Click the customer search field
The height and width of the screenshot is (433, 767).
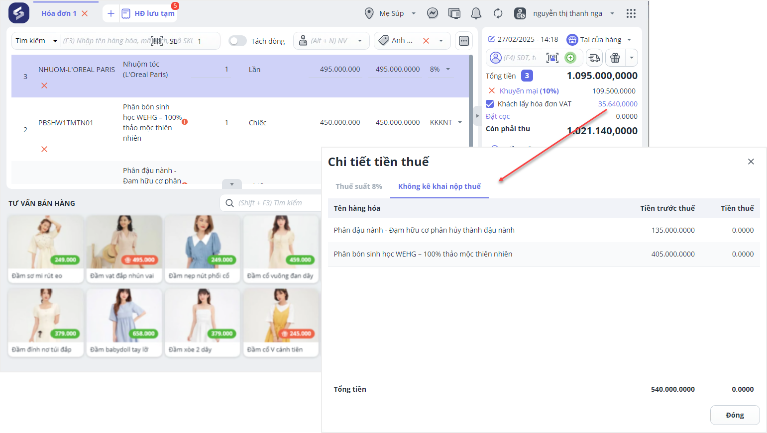pos(520,58)
